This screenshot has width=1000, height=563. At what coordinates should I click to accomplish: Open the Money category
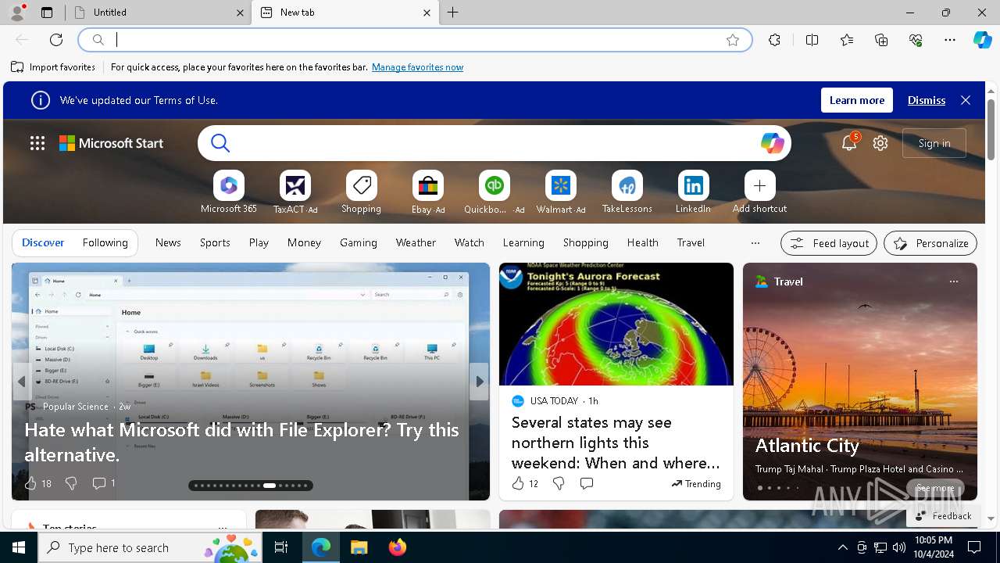click(x=304, y=243)
